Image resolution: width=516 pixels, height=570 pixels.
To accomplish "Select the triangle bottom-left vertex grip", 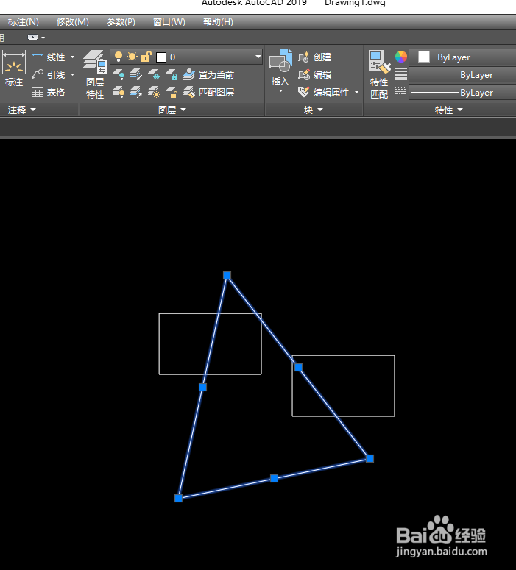I will pos(178,498).
